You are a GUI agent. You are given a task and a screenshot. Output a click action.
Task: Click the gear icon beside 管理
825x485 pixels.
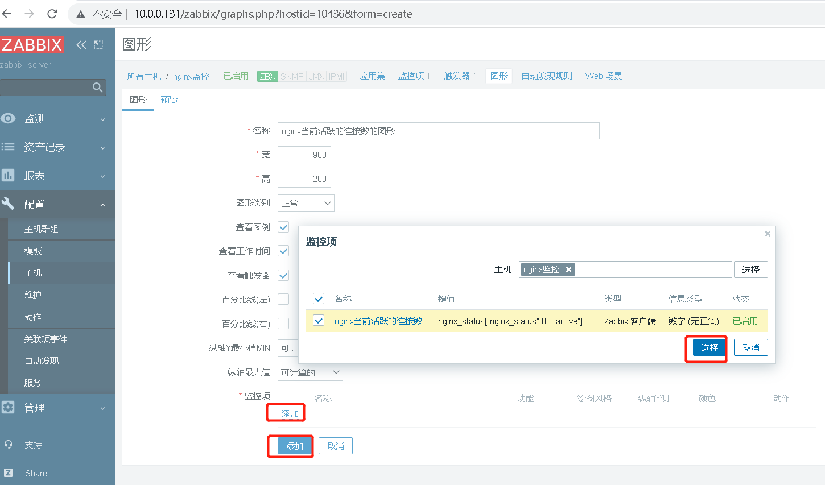pyautogui.click(x=8, y=407)
